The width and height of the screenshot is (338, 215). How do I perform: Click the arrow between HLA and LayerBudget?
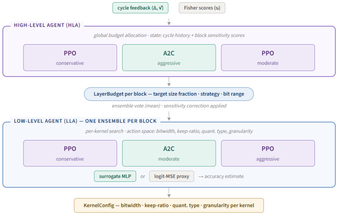pyautogui.click(x=169, y=82)
